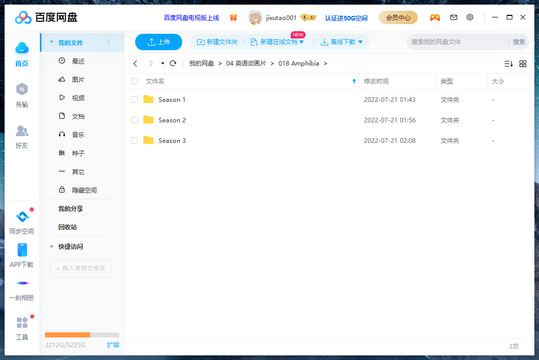The height and width of the screenshot is (360, 539).
Task: Collapse the 我的文件 tree arrow
Action: point(52,43)
